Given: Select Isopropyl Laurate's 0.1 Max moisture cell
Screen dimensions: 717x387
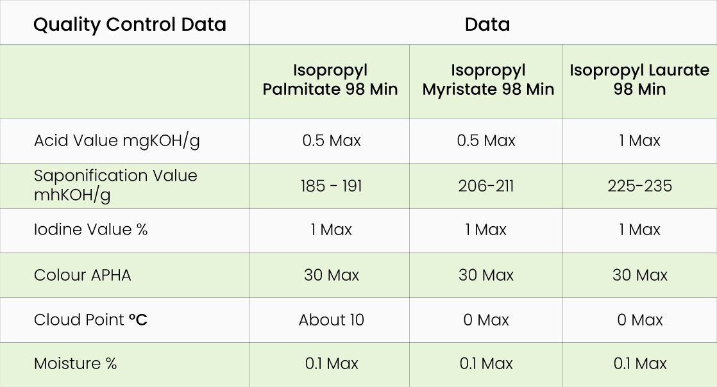Looking at the screenshot, I should pos(639,364).
